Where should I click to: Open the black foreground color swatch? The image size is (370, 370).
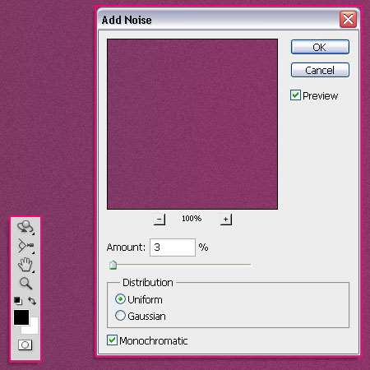21,317
